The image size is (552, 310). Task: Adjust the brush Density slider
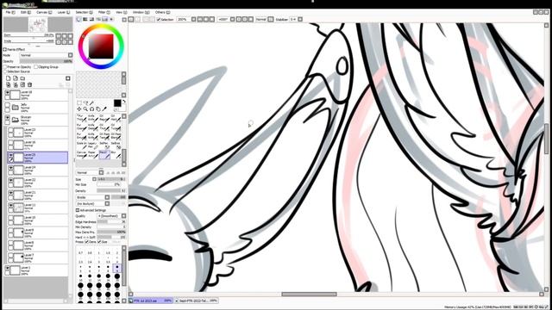pyautogui.click(x=111, y=190)
